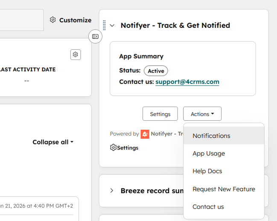Click the orange Notifyer logo icon
This screenshot has width=277, height=221.
tap(145, 134)
